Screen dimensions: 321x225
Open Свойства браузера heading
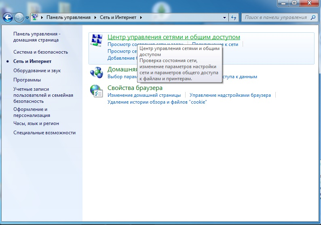(x=135, y=88)
